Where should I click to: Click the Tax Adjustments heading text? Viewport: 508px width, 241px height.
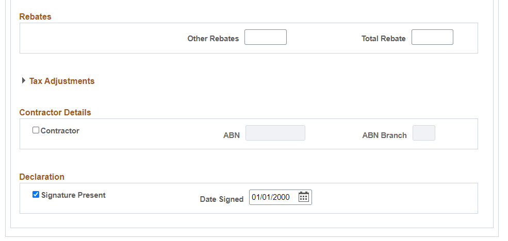tap(62, 81)
